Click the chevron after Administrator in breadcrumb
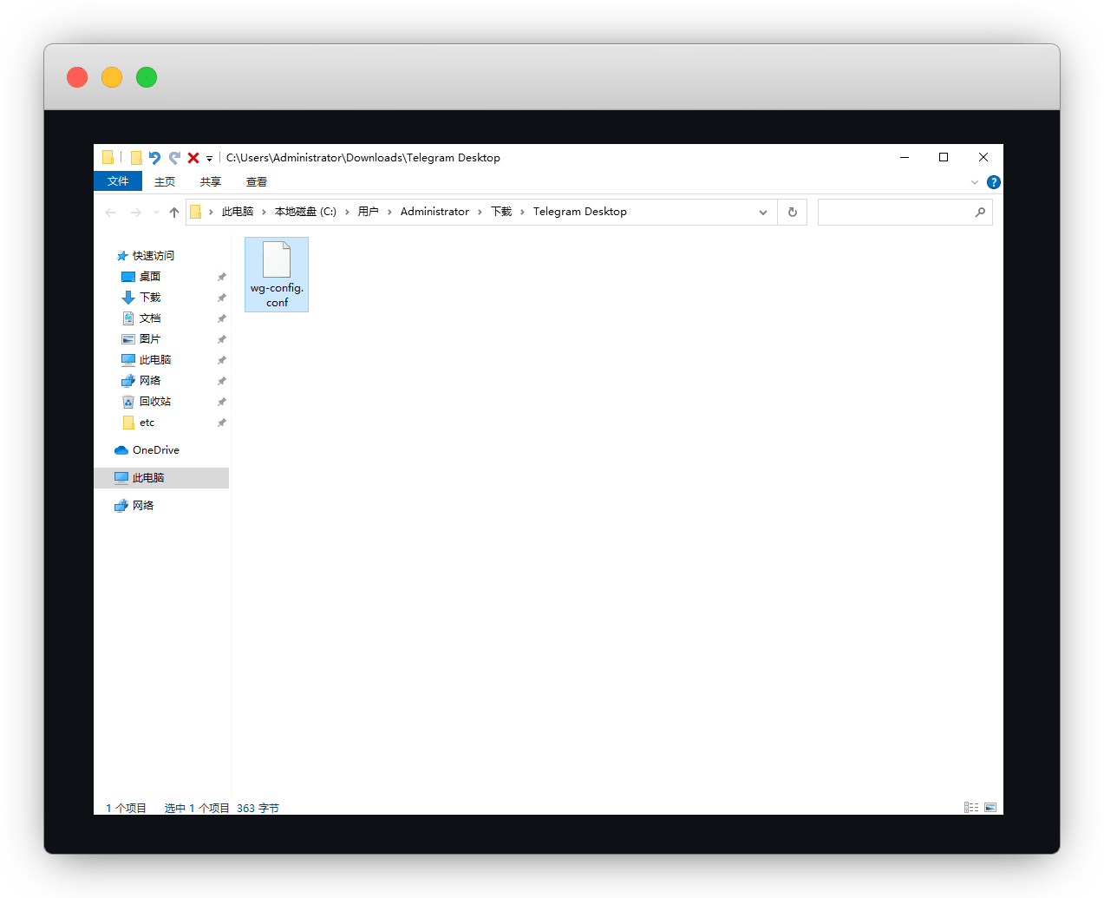Image resolution: width=1104 pixels, height=898 pixels. point(480,213)
